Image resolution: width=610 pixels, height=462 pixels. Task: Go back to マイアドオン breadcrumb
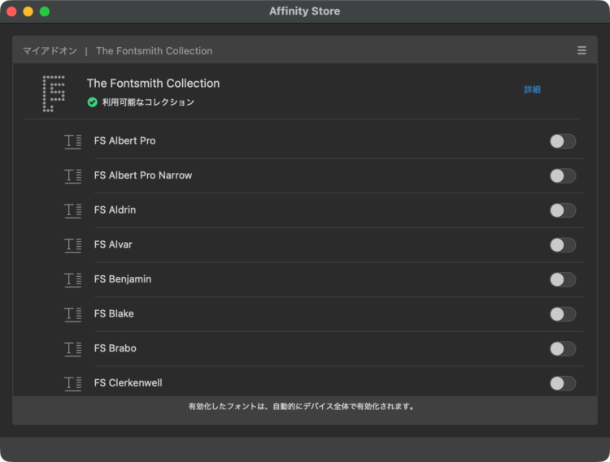(x=50, y=50)
